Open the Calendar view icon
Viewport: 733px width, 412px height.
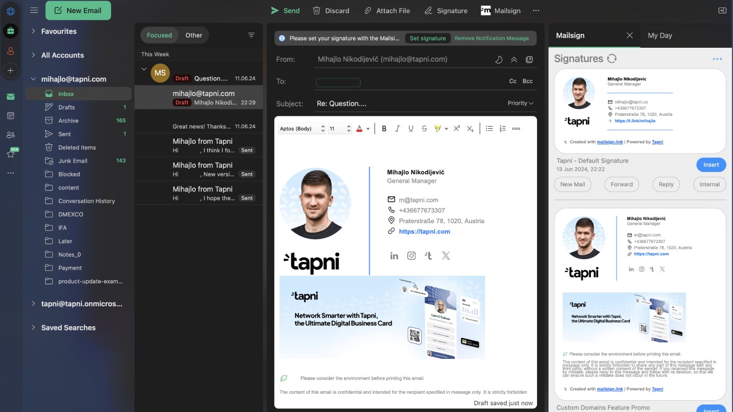(x=11, y=115)
